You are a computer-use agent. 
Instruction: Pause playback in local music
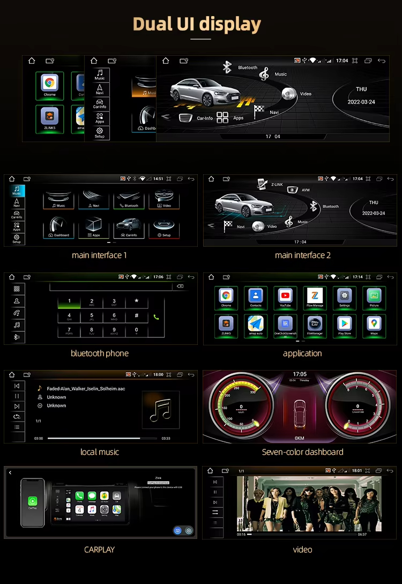pyautogui.click(x=17, y=396)
